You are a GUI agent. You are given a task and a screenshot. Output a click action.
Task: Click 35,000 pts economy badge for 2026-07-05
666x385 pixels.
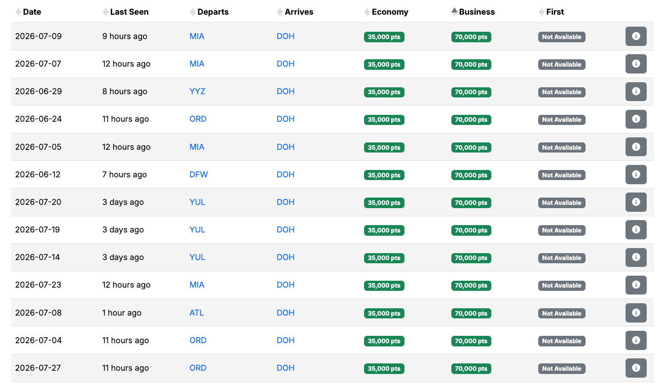[x=384, y=147]
